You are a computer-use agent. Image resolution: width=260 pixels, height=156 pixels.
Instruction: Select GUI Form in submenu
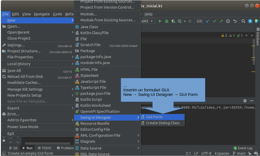click(x=162, y=117)
